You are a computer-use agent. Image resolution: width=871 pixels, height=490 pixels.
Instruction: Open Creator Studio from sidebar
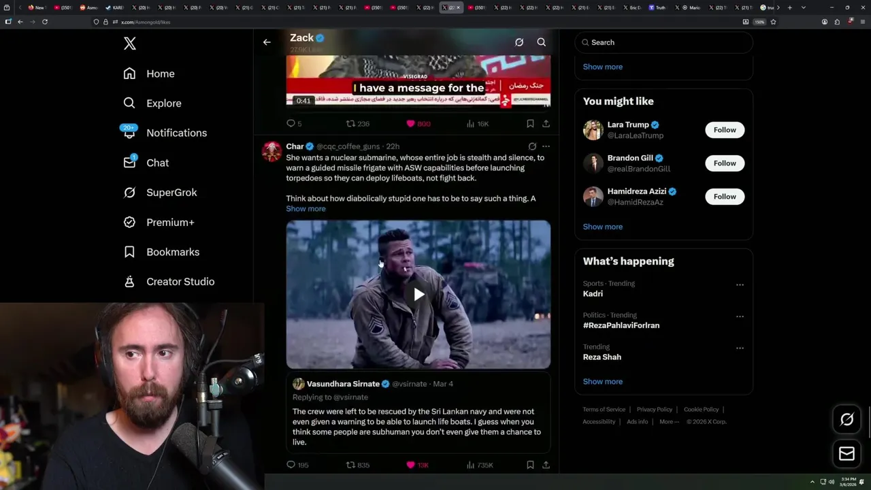tap(169, 282)
